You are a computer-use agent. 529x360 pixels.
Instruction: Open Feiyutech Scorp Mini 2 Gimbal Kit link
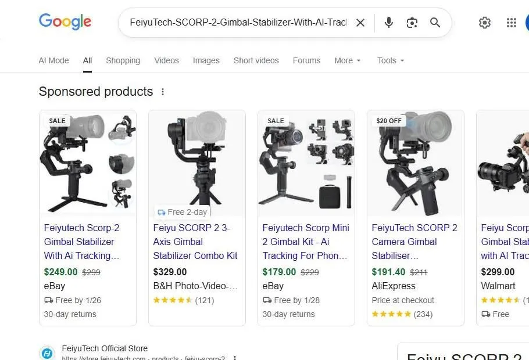(305, 242)
